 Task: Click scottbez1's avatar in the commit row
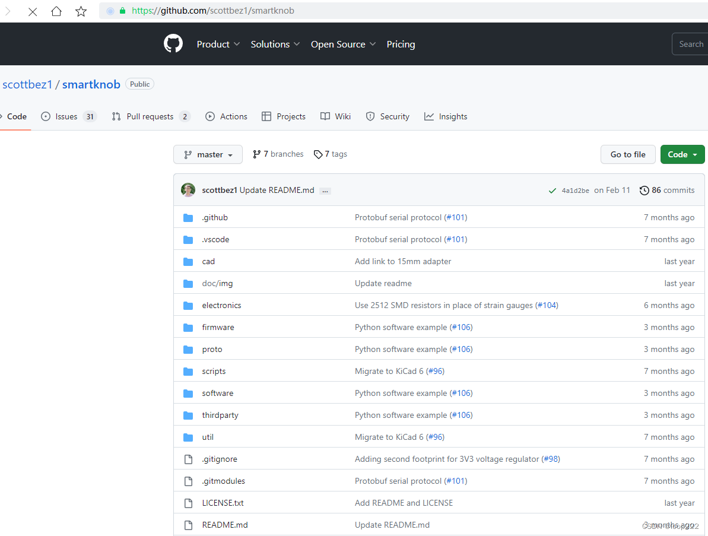tap(188, 190)
